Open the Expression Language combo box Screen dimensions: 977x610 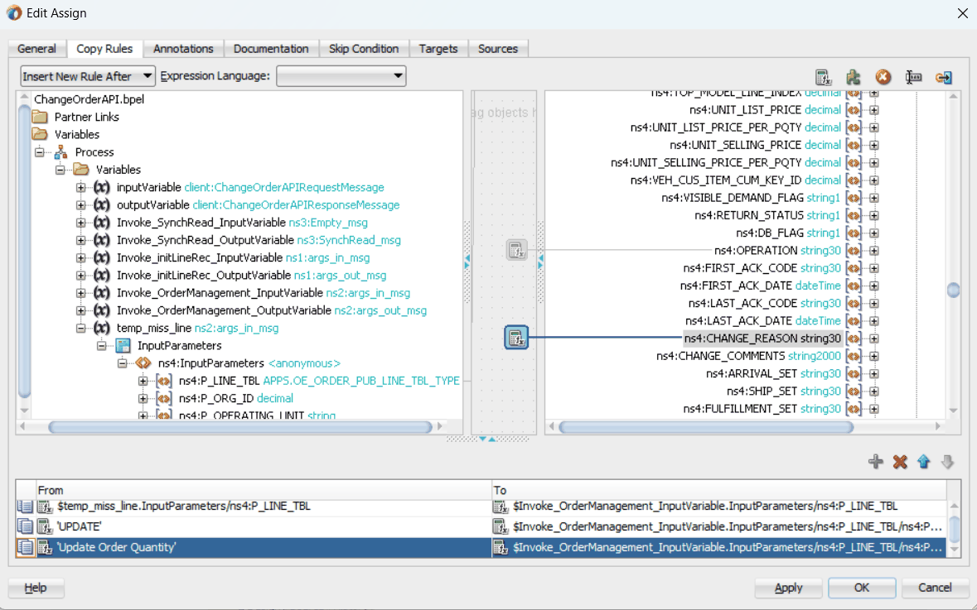coord(341,76)
